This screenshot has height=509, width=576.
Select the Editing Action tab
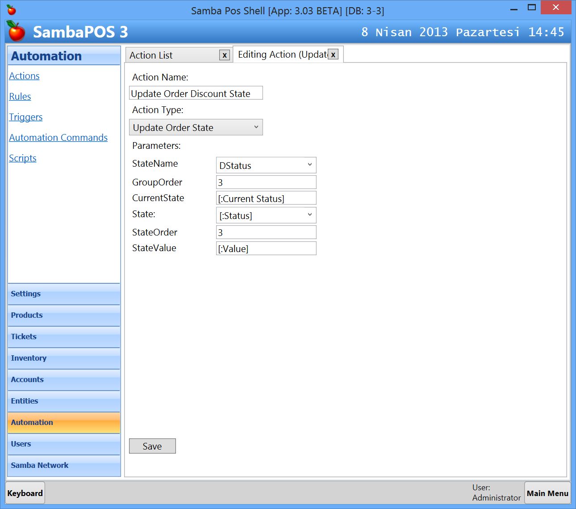281,55
